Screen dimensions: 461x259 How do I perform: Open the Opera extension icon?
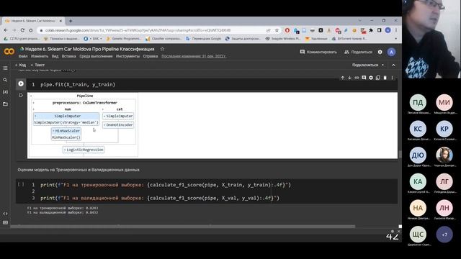pyautogui.click(x=287, y=30)
